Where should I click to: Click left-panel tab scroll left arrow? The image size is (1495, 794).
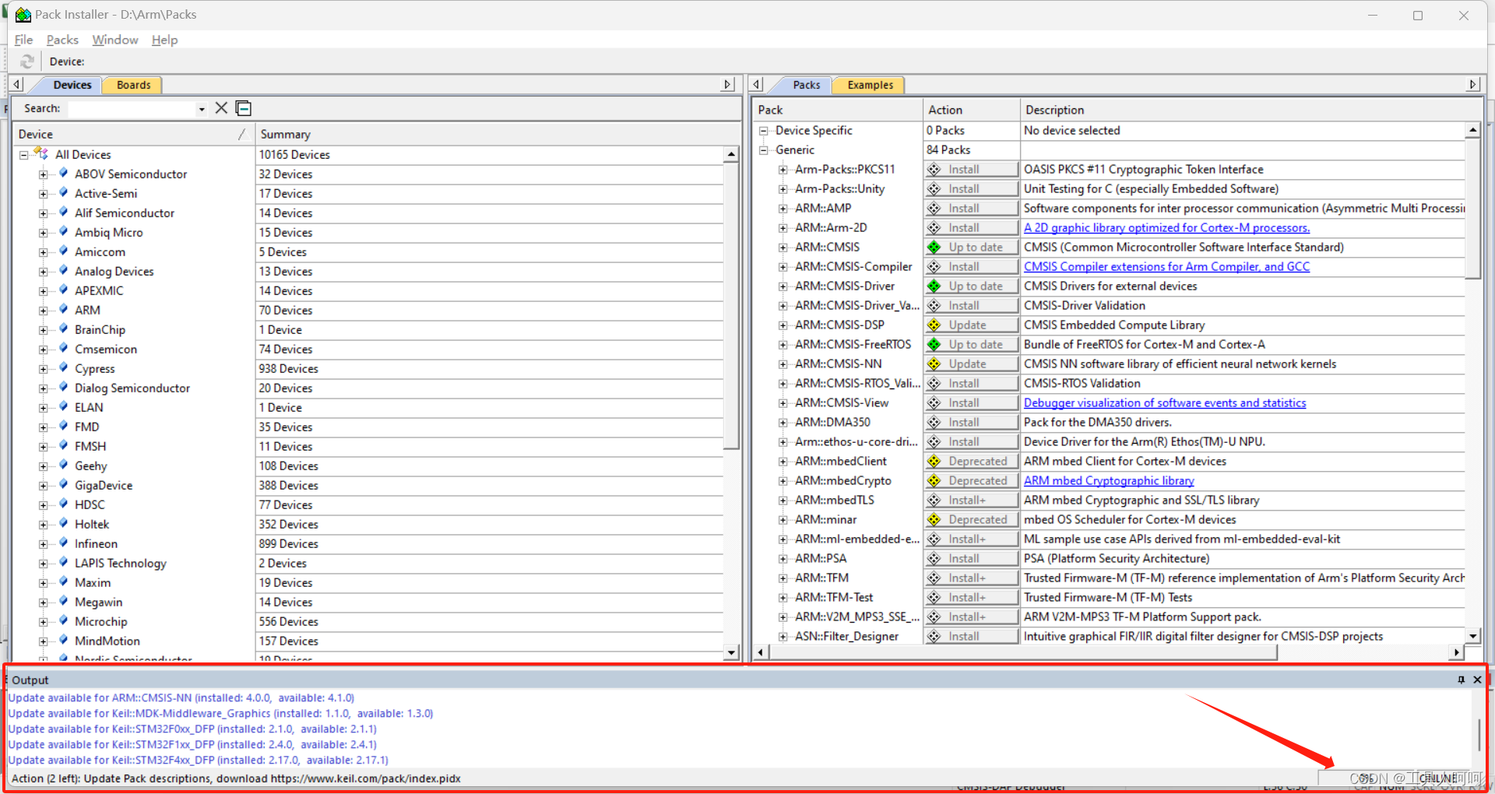[17, 84]
